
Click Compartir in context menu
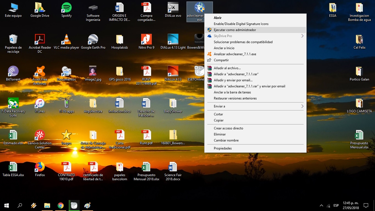coord(255,60)
